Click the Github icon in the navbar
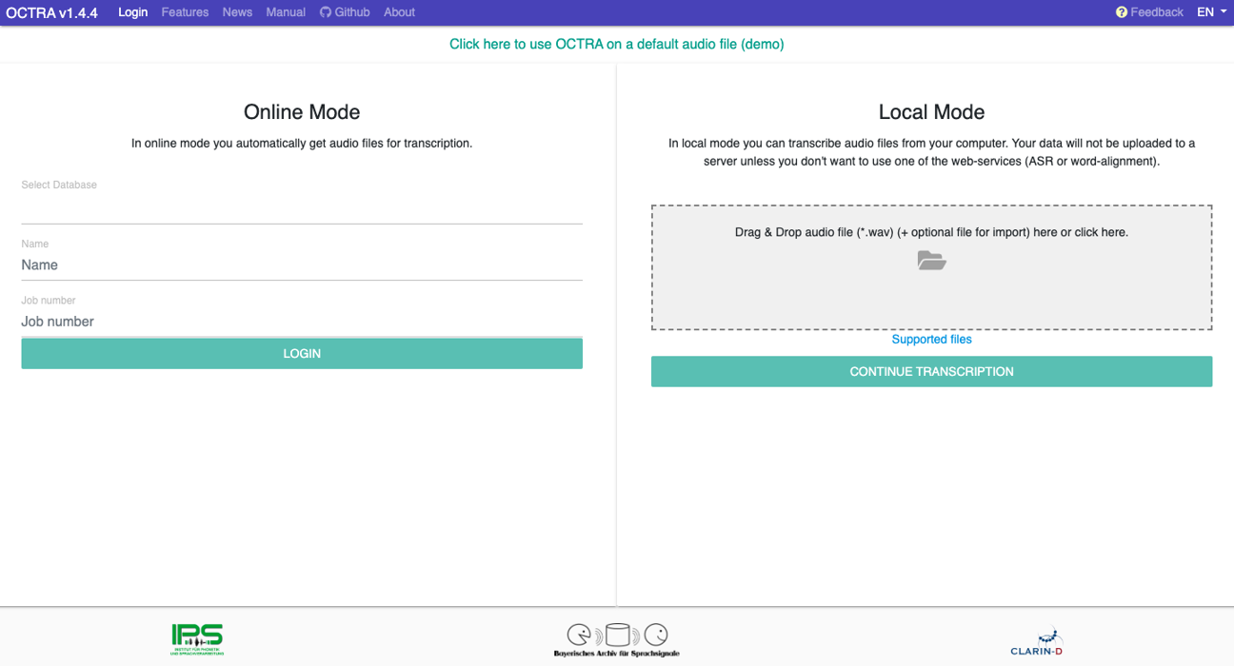The image size is (1234, 666). [x=327, y=11]
